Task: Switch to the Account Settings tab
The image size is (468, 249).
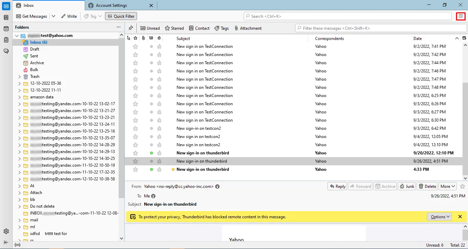Action: (111, 5)
